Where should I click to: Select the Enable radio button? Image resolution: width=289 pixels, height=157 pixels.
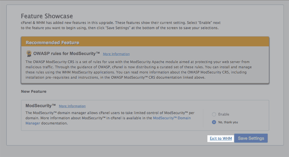pyautogui.click(x=214, y=115)
